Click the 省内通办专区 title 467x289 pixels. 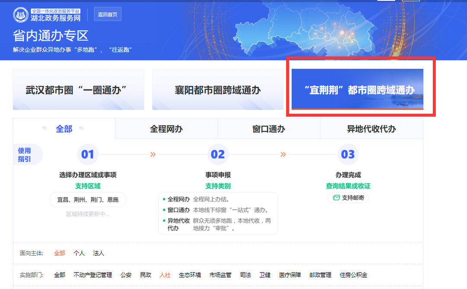[x=51, y=36]
